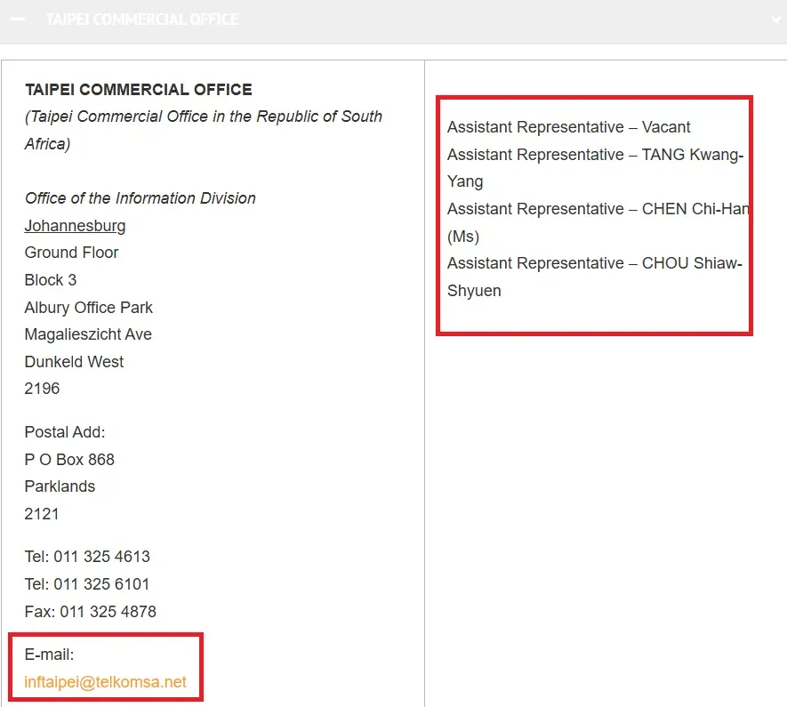This screenshot has width=787, height=707.
Task: Click the italic Republic of South Africa subtitle
Action: [x=204, y=130]
